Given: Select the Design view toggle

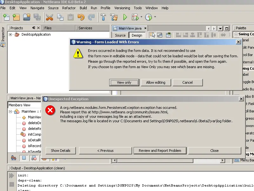Looking at the screenshot, I should coord(137,35).
